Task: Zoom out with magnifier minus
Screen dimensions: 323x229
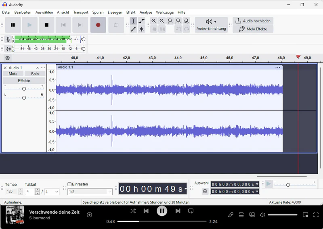Action: tap(162, 21)
